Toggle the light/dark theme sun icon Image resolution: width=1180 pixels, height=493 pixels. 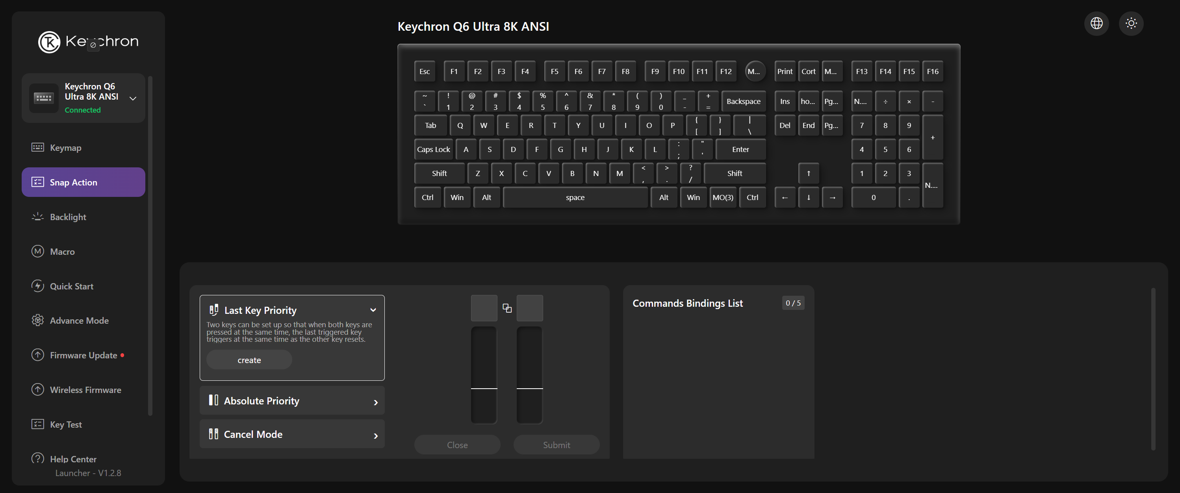[x=1131, y=23]
